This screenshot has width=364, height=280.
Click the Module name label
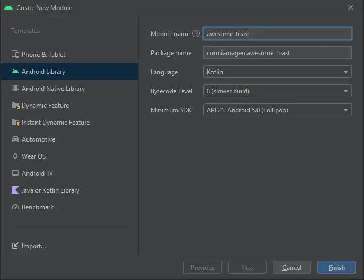pyautogui.click(x=170, y=34)
